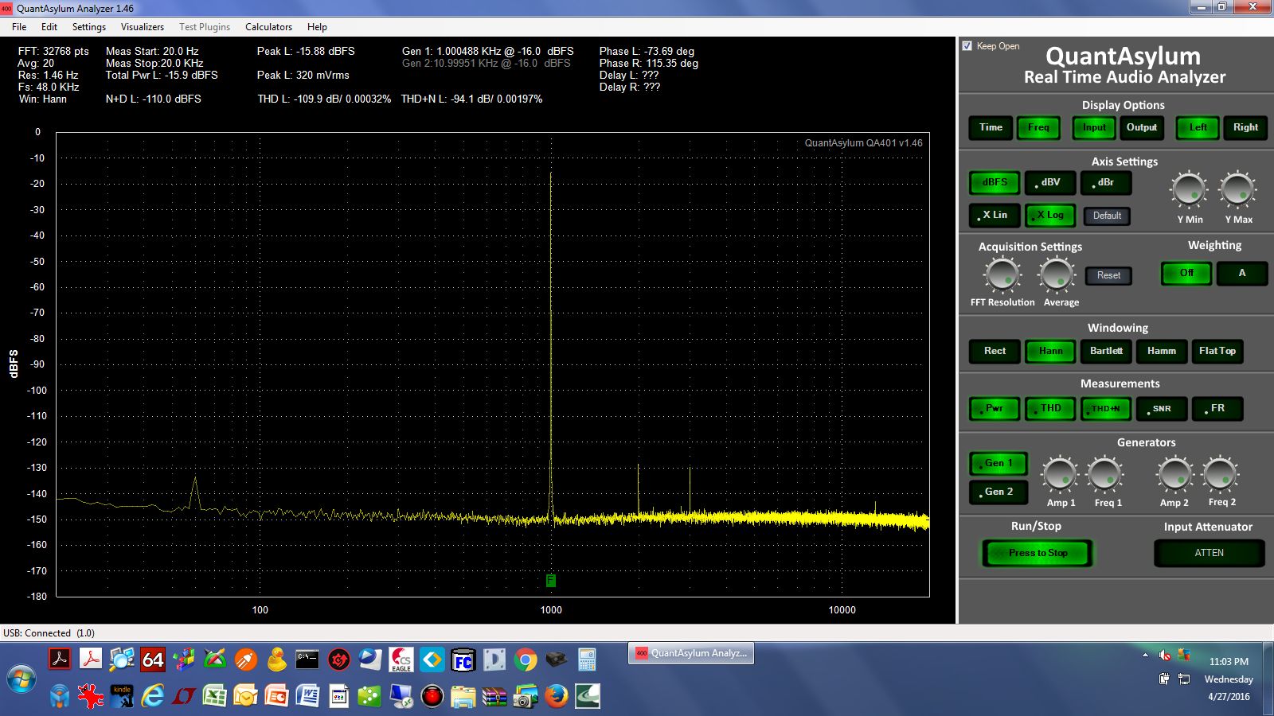Adjust the Freq 1 generator knob

(1105, 475)
